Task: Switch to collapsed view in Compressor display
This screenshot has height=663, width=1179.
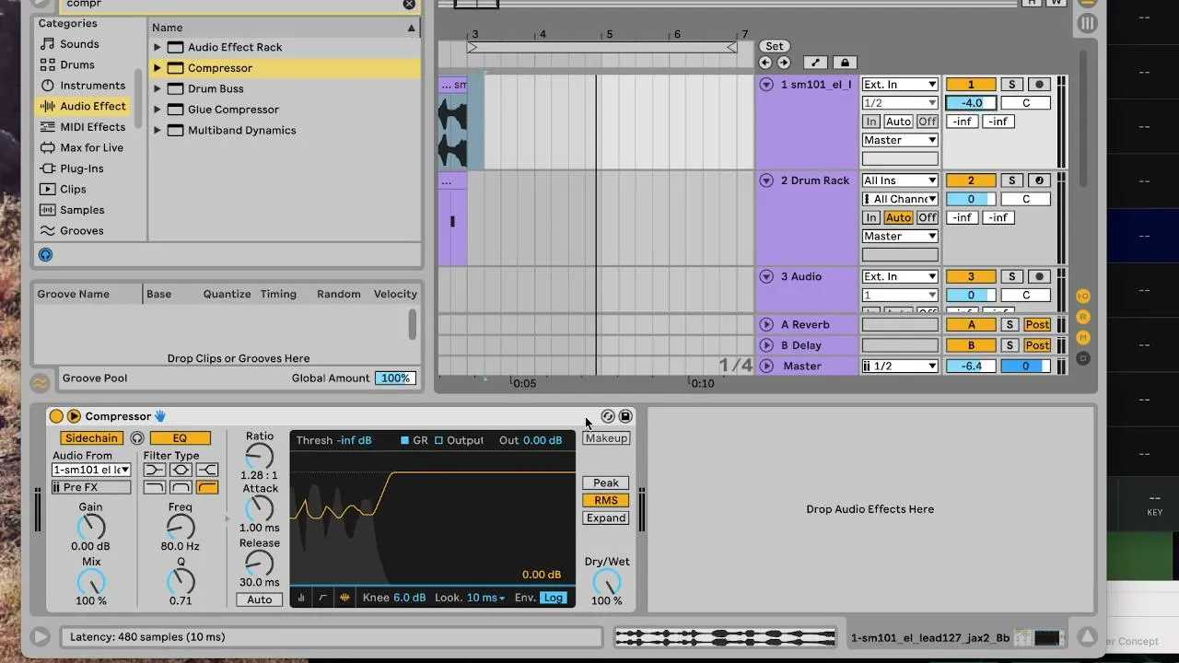Action: pos(301,598)
